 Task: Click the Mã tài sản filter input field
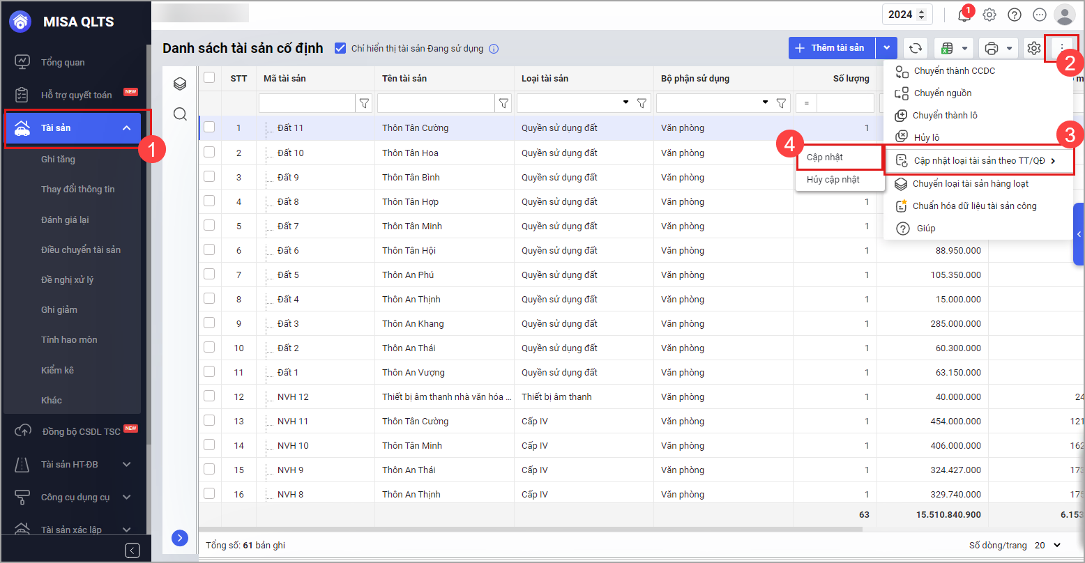(307, 103)
